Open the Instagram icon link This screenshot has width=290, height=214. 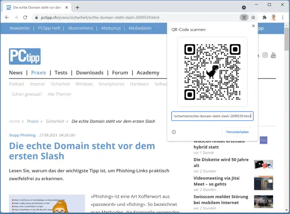[x=265, y=55]
